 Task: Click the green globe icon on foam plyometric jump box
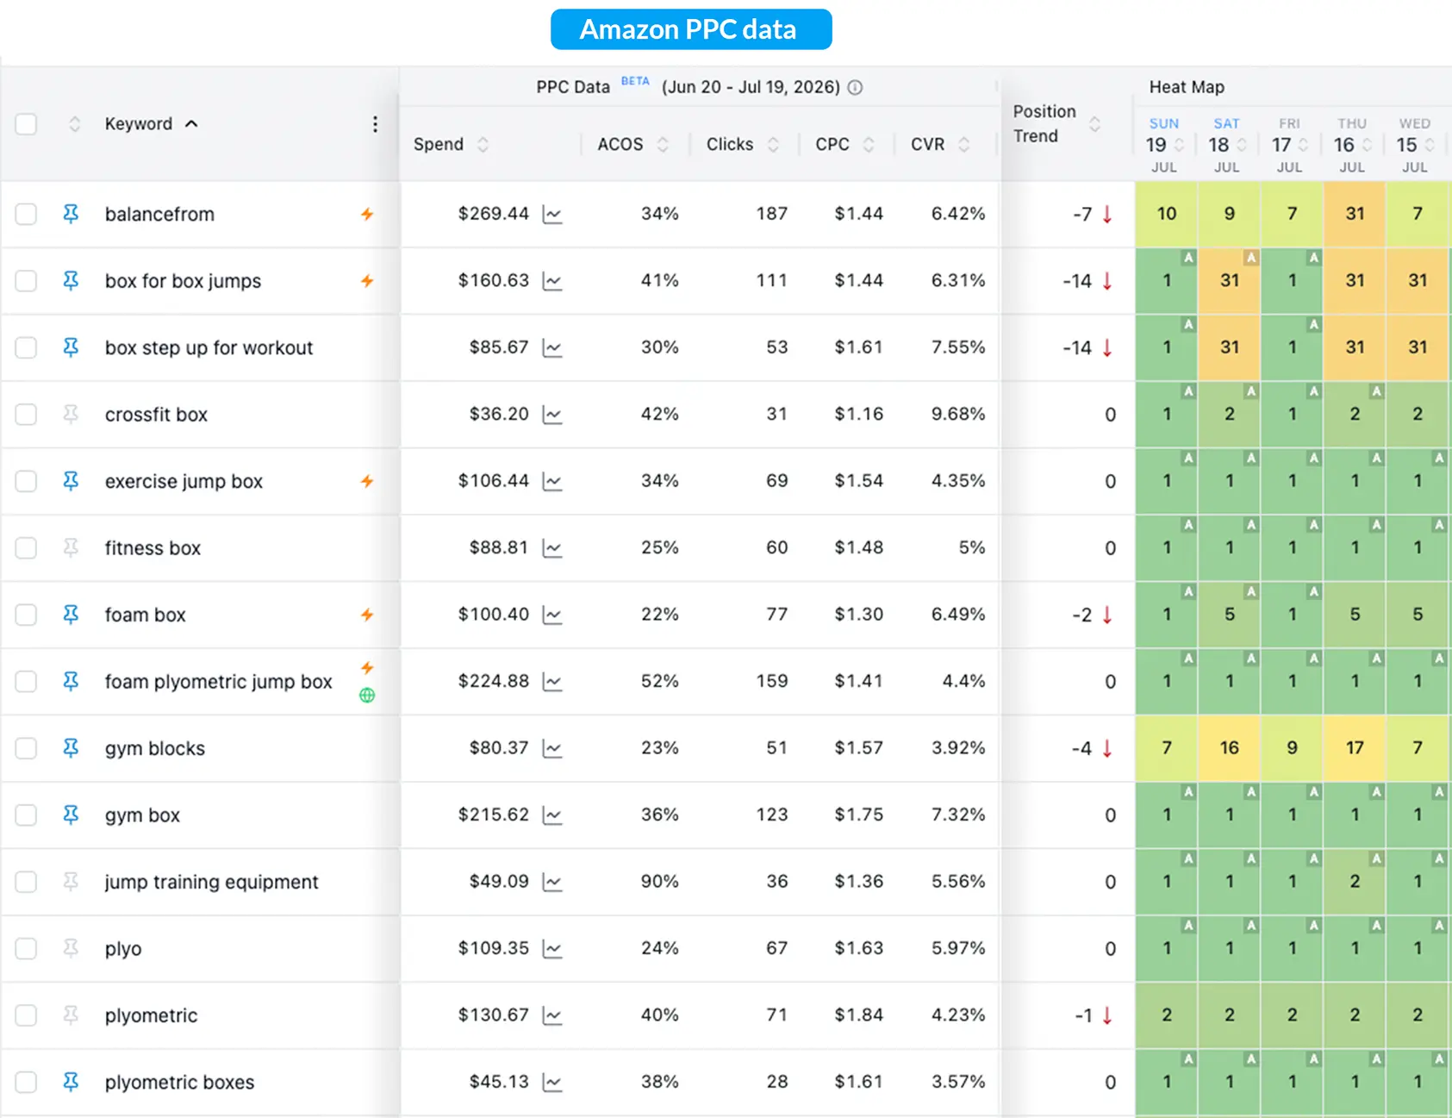click(367, 695)
